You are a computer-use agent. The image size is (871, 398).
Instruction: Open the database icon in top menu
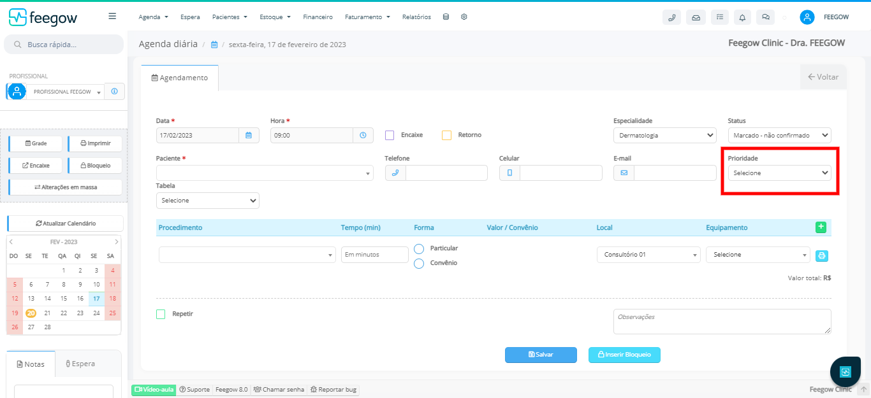[x=446, y=17]
